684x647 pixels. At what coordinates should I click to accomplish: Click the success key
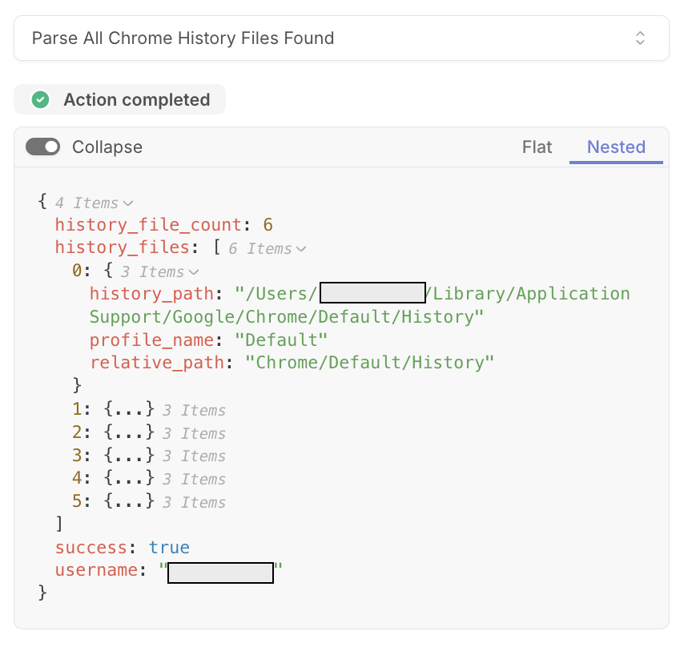[91, 548]
